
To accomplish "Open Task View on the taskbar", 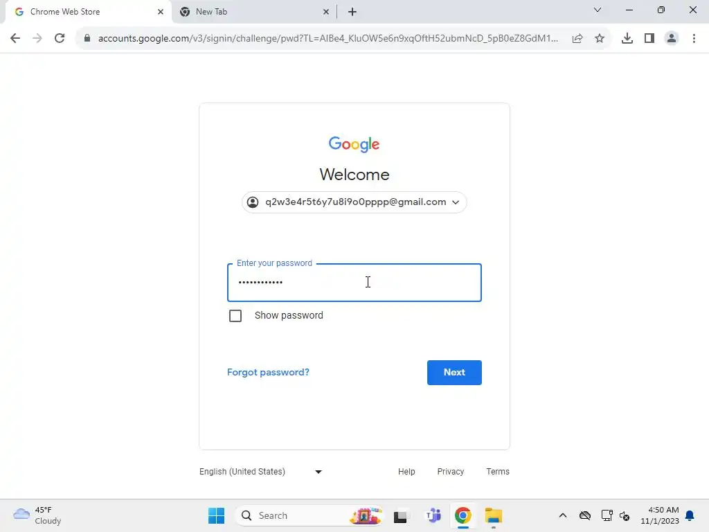I will 400,515.
